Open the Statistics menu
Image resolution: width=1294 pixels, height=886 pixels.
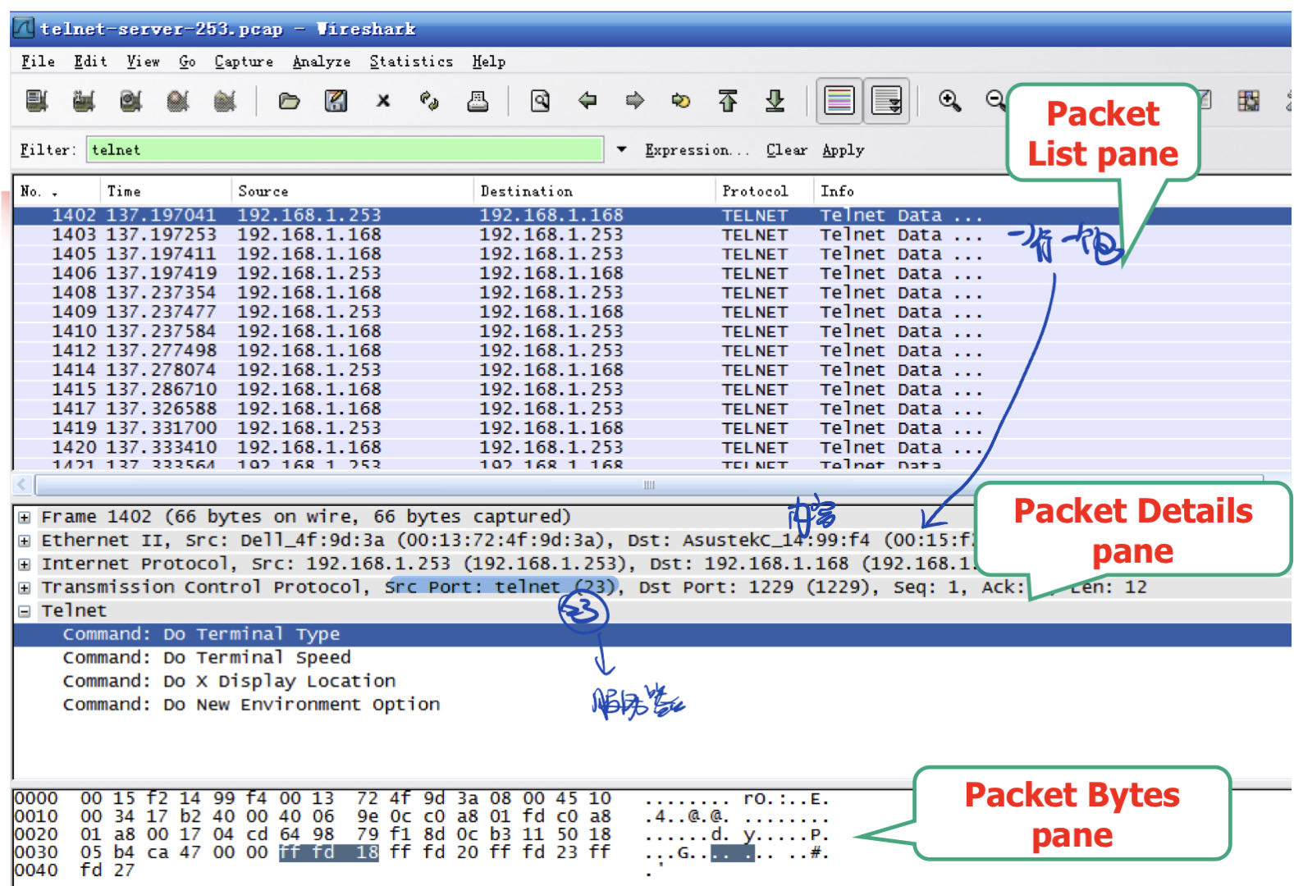[x=411, y=62]
